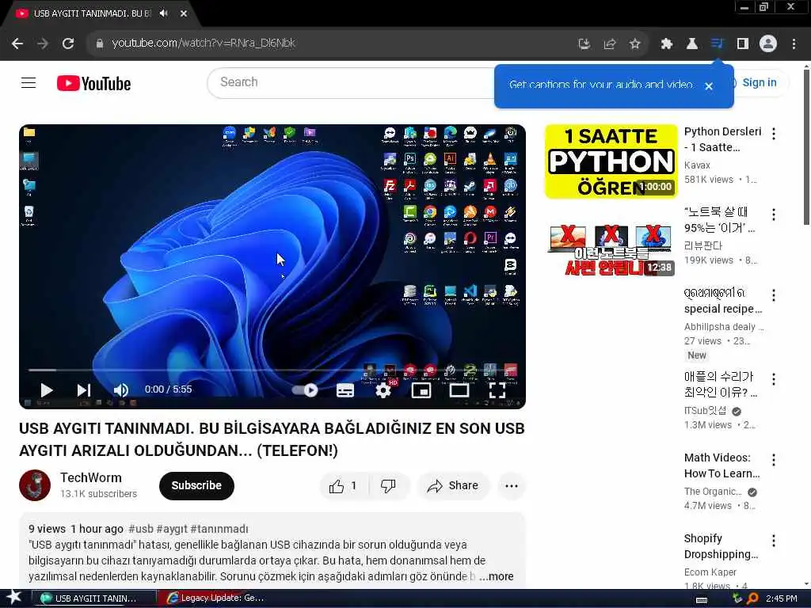Image resolution: width=811 pixels, height=608 pixels.
Task: Seek along the video progress bar
Action: (272, 370)
